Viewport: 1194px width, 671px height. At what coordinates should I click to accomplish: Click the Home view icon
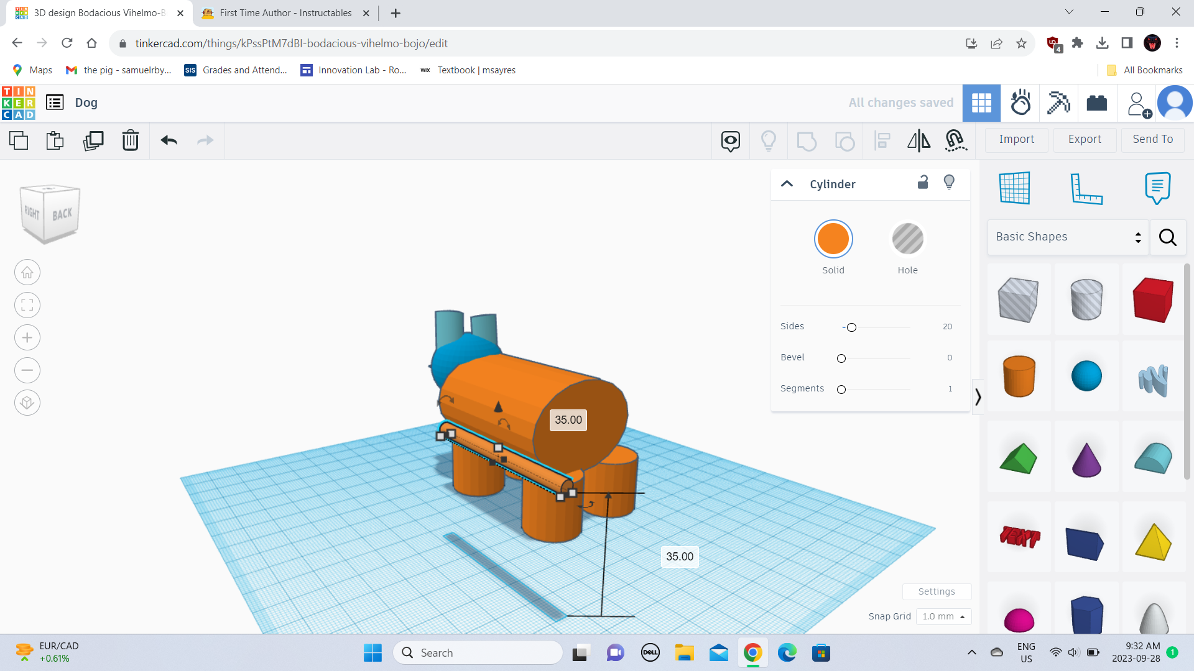point(27,272)
